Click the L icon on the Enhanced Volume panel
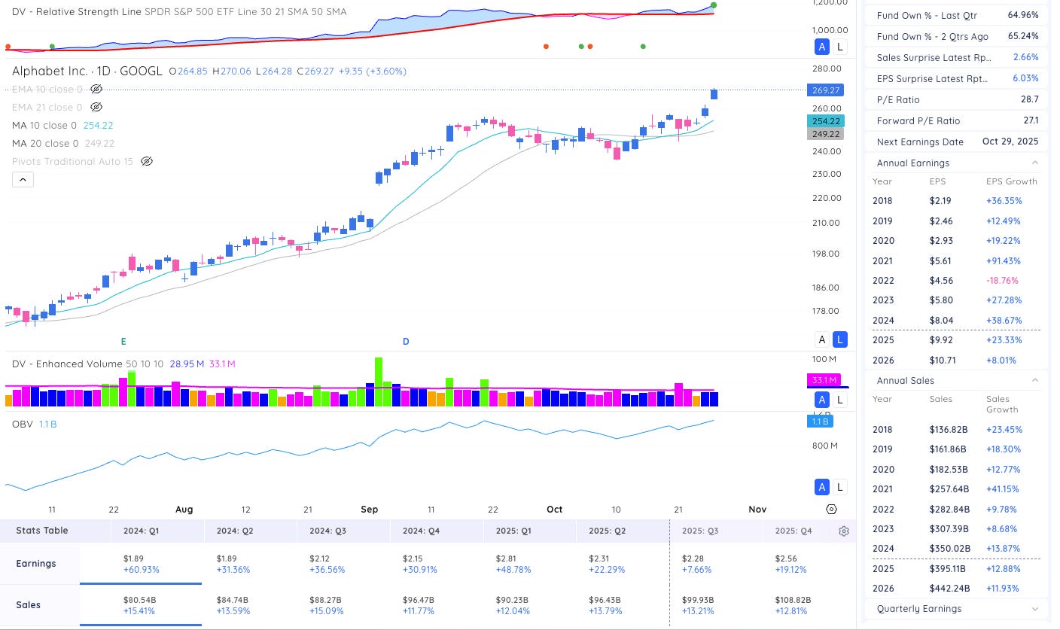This screenshot has width=1060, height=630. (840, 400)
